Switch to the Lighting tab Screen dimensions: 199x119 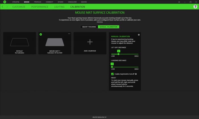pos(59,7)
